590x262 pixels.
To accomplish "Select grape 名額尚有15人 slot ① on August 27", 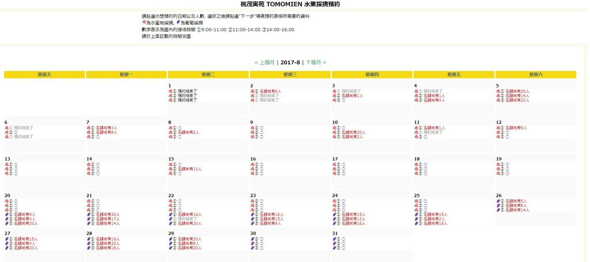I will click(x=26, y=239).
